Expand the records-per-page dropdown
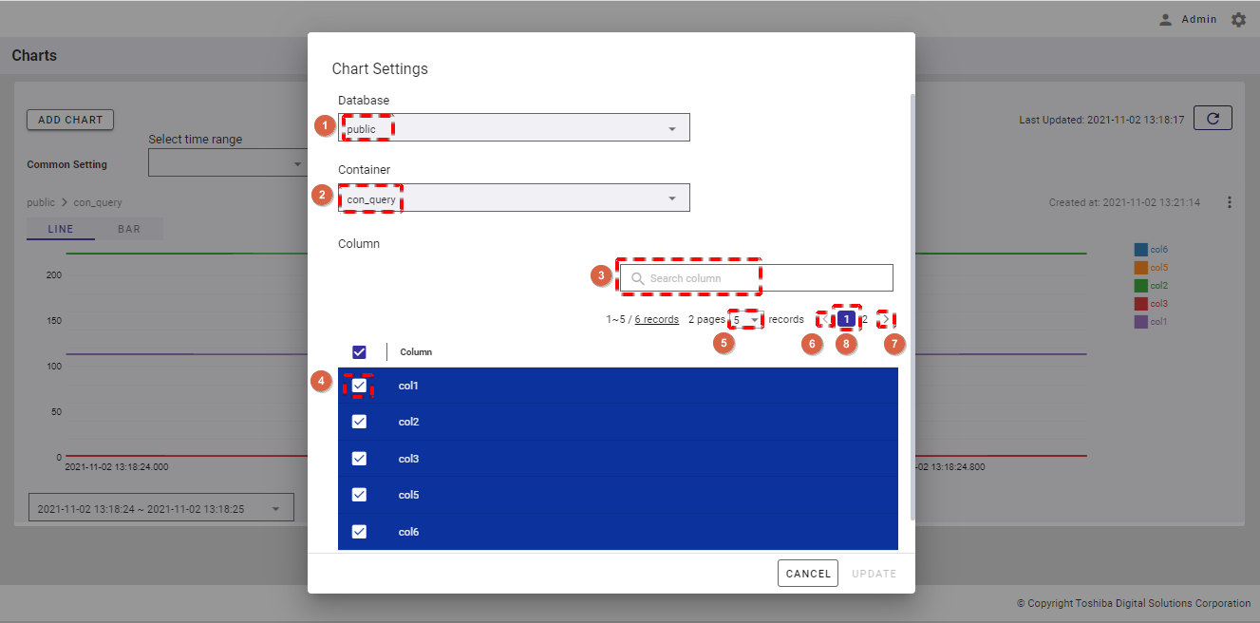1260x623 pixels. (746, 320)
